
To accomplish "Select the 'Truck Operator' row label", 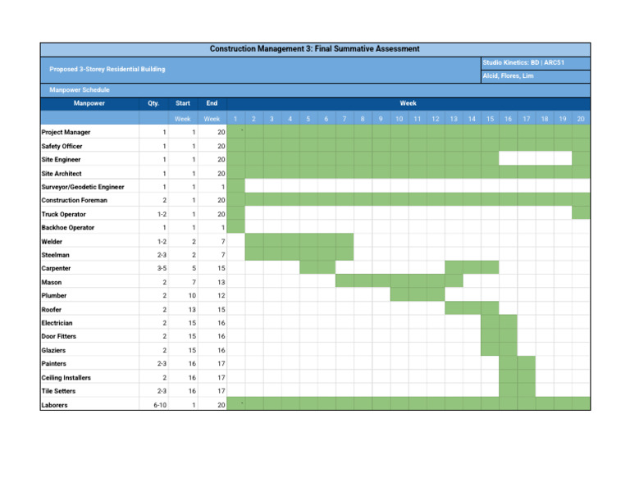I will (x=63, y=214).
